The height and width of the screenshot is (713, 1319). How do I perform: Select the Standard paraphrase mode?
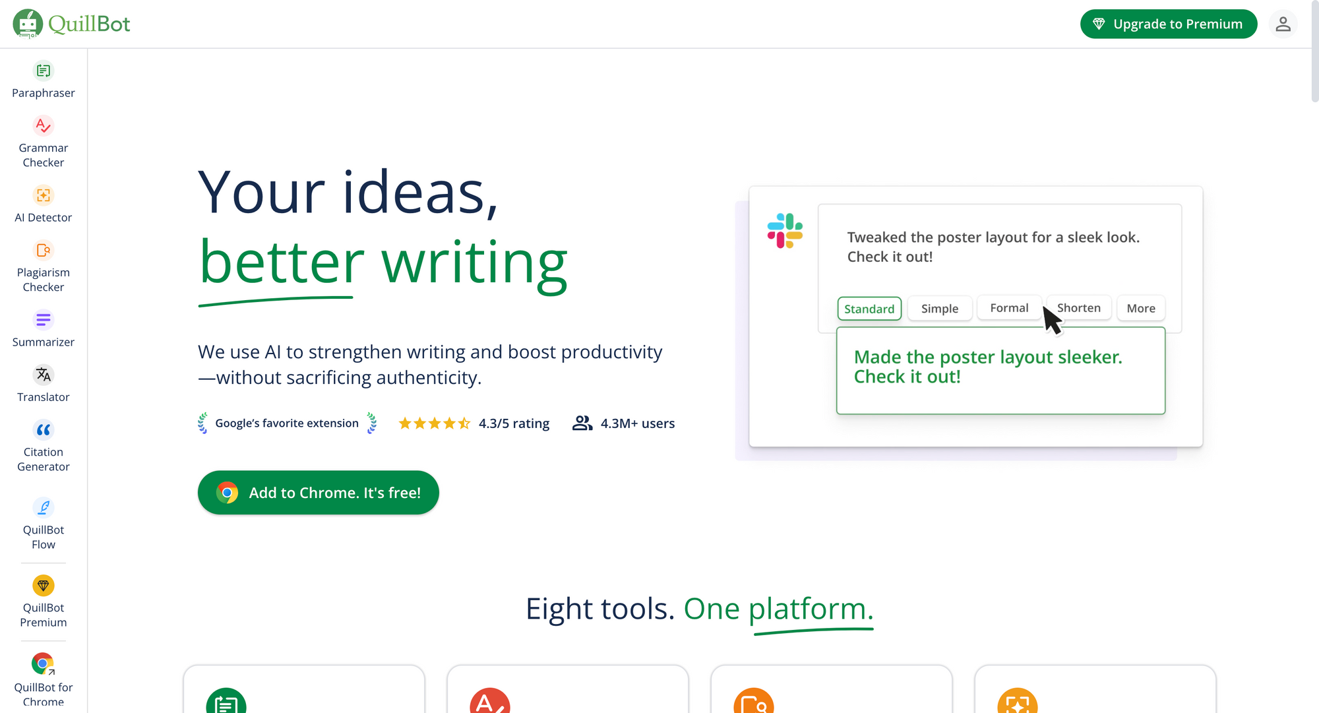coord(869,308)
